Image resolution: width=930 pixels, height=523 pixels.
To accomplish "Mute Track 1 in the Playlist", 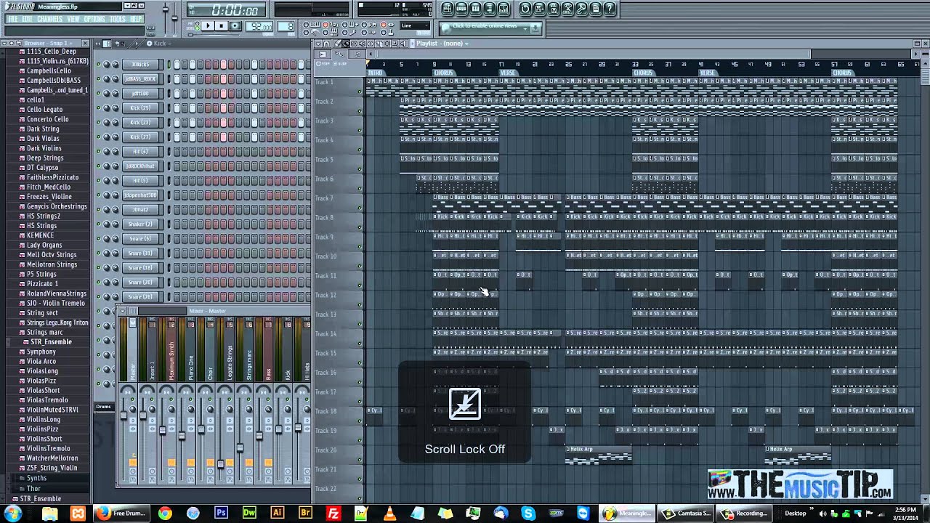I will tap(360, 92).
